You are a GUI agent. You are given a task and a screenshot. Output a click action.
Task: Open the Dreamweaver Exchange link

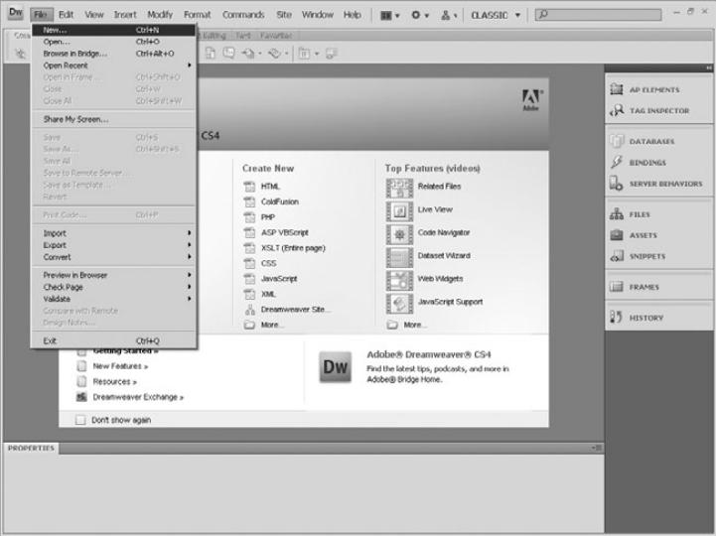(x=138, y=397)
